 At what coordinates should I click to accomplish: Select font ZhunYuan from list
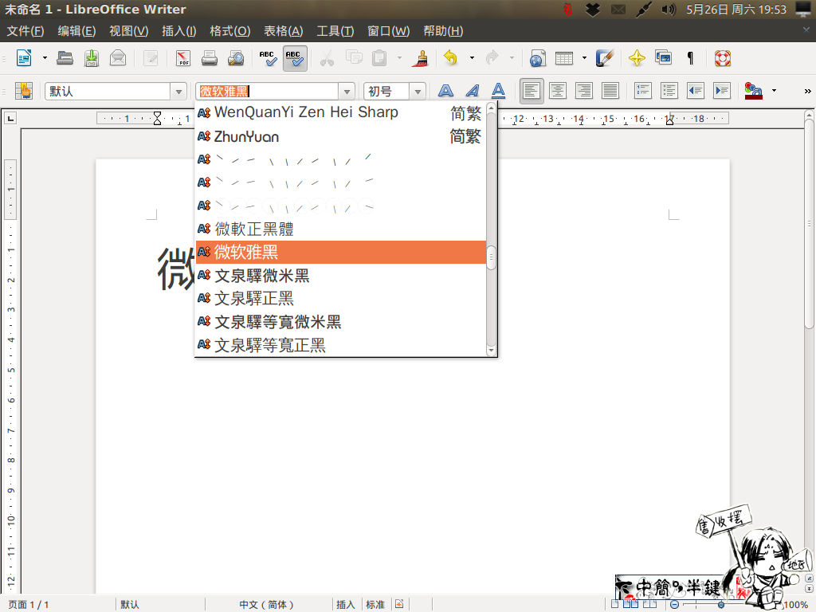341,136
